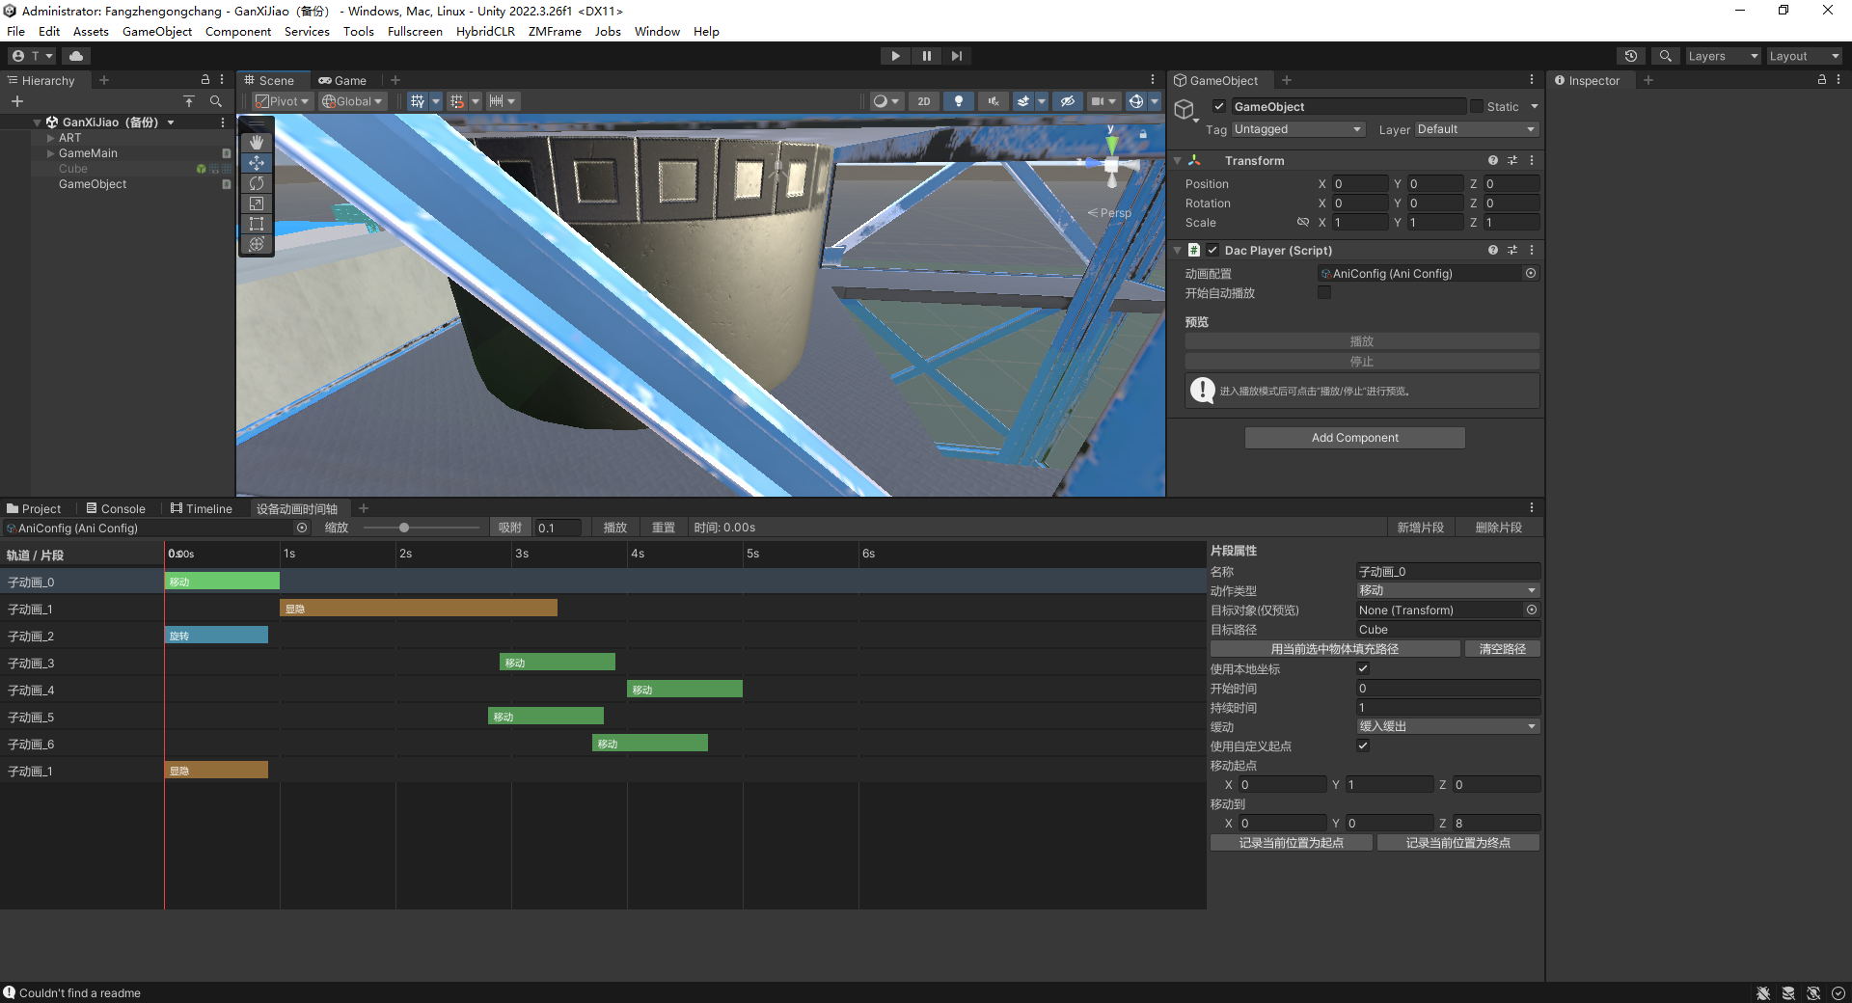
Task: Select the Rect tool in Scene view
Action: [x=257, y=224]
